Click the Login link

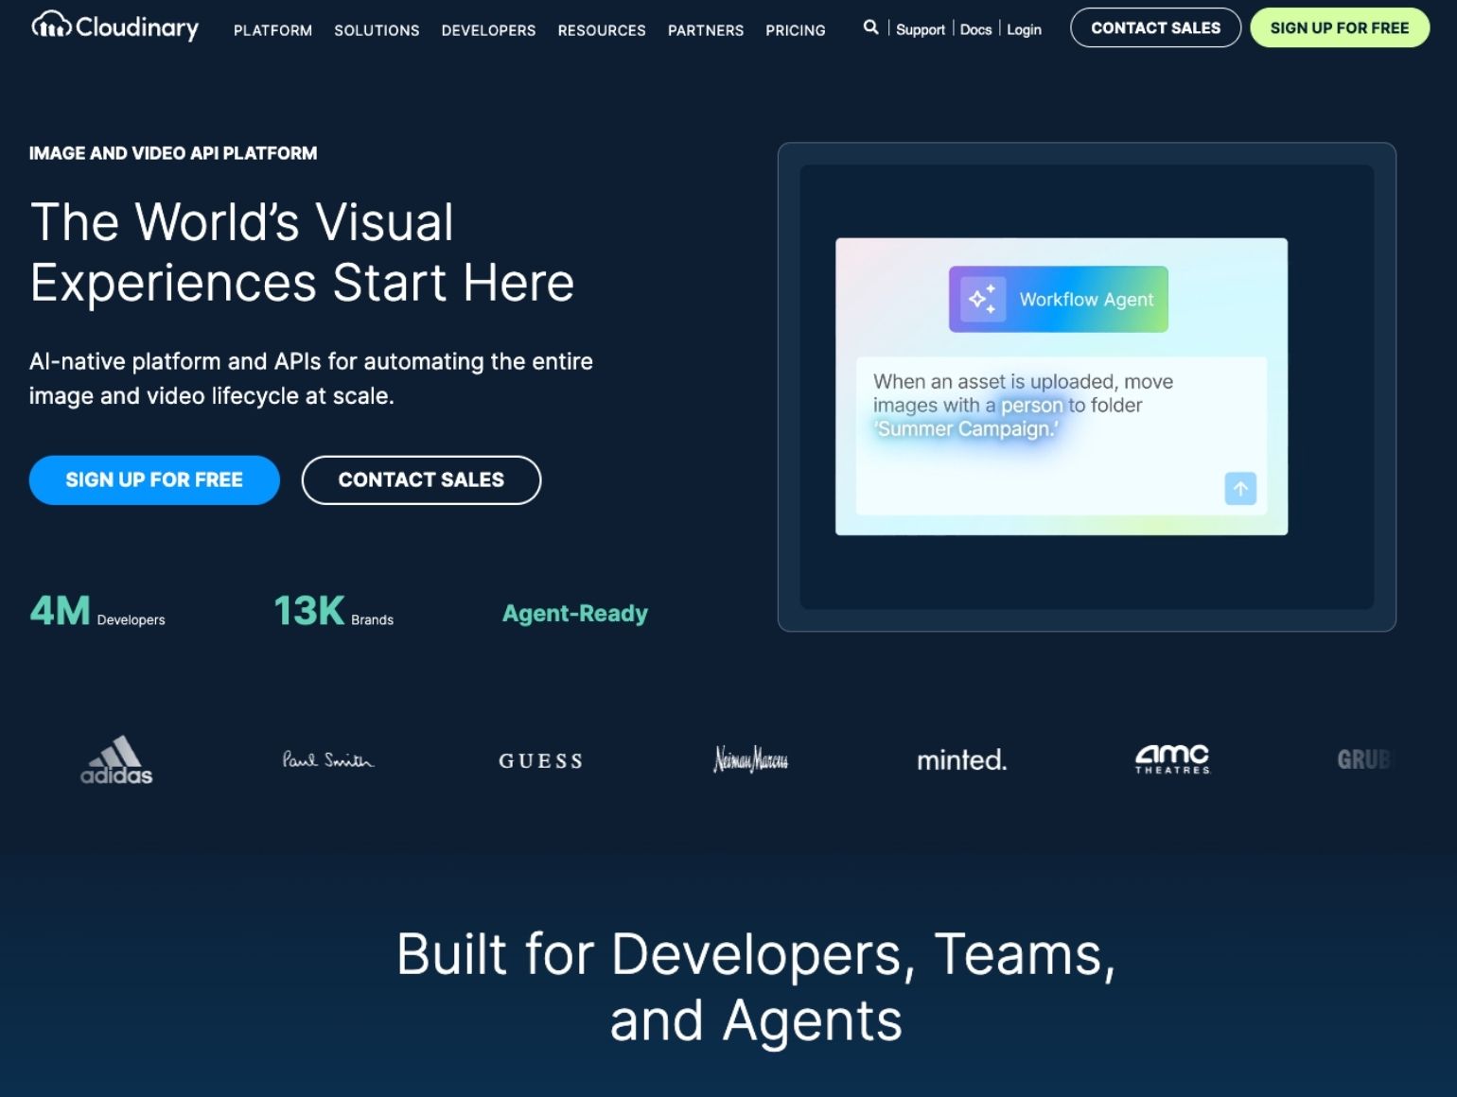(1024, 29)
